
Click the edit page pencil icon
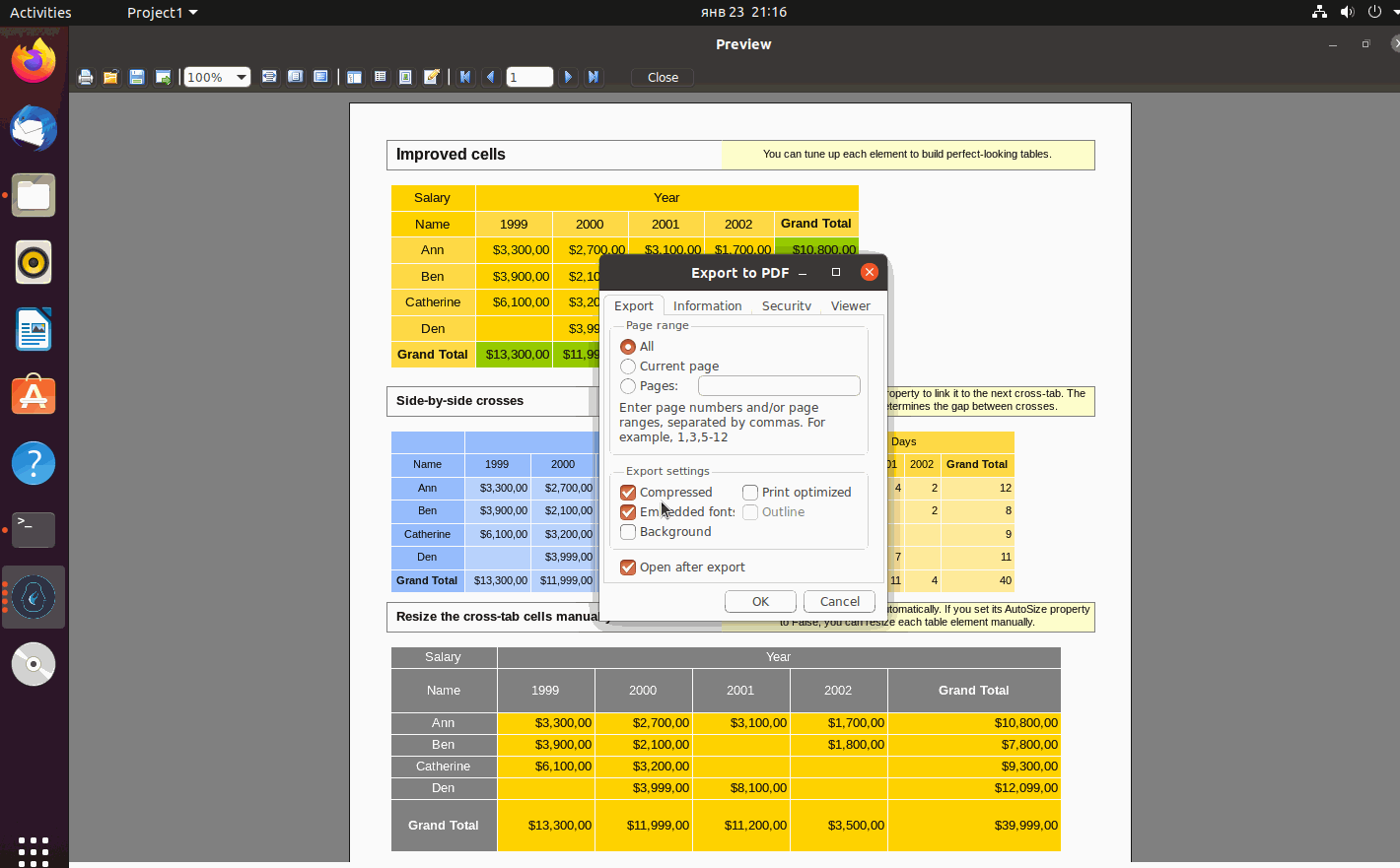[x=431, y=77]
